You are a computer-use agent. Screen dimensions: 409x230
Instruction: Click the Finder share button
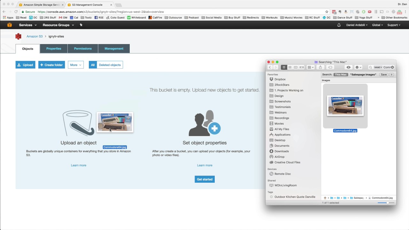click(320, 67)
